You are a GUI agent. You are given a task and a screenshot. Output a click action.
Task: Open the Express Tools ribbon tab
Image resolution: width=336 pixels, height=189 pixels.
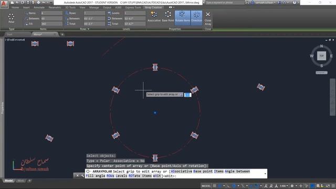(x=133, y=7)
